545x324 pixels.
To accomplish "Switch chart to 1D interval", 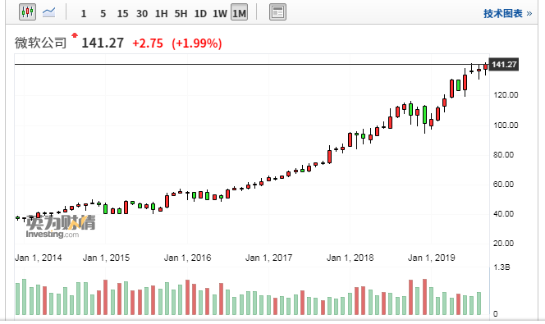I will tap(200, 14).
